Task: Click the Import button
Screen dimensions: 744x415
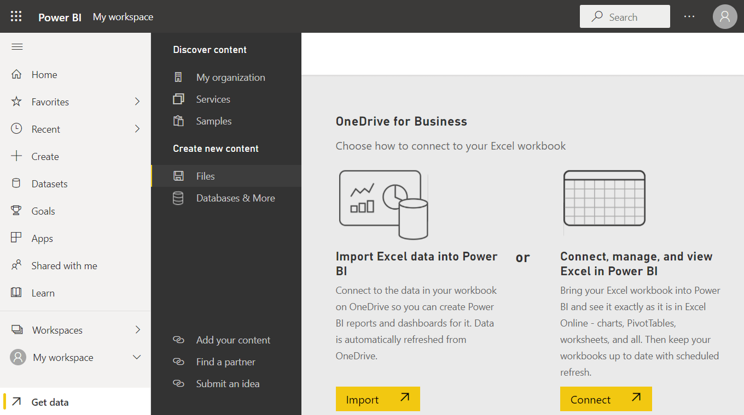Action: (378, 399)
